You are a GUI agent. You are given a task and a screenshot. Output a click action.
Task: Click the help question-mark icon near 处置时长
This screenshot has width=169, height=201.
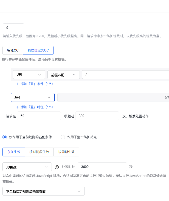[x=57, y=167]
